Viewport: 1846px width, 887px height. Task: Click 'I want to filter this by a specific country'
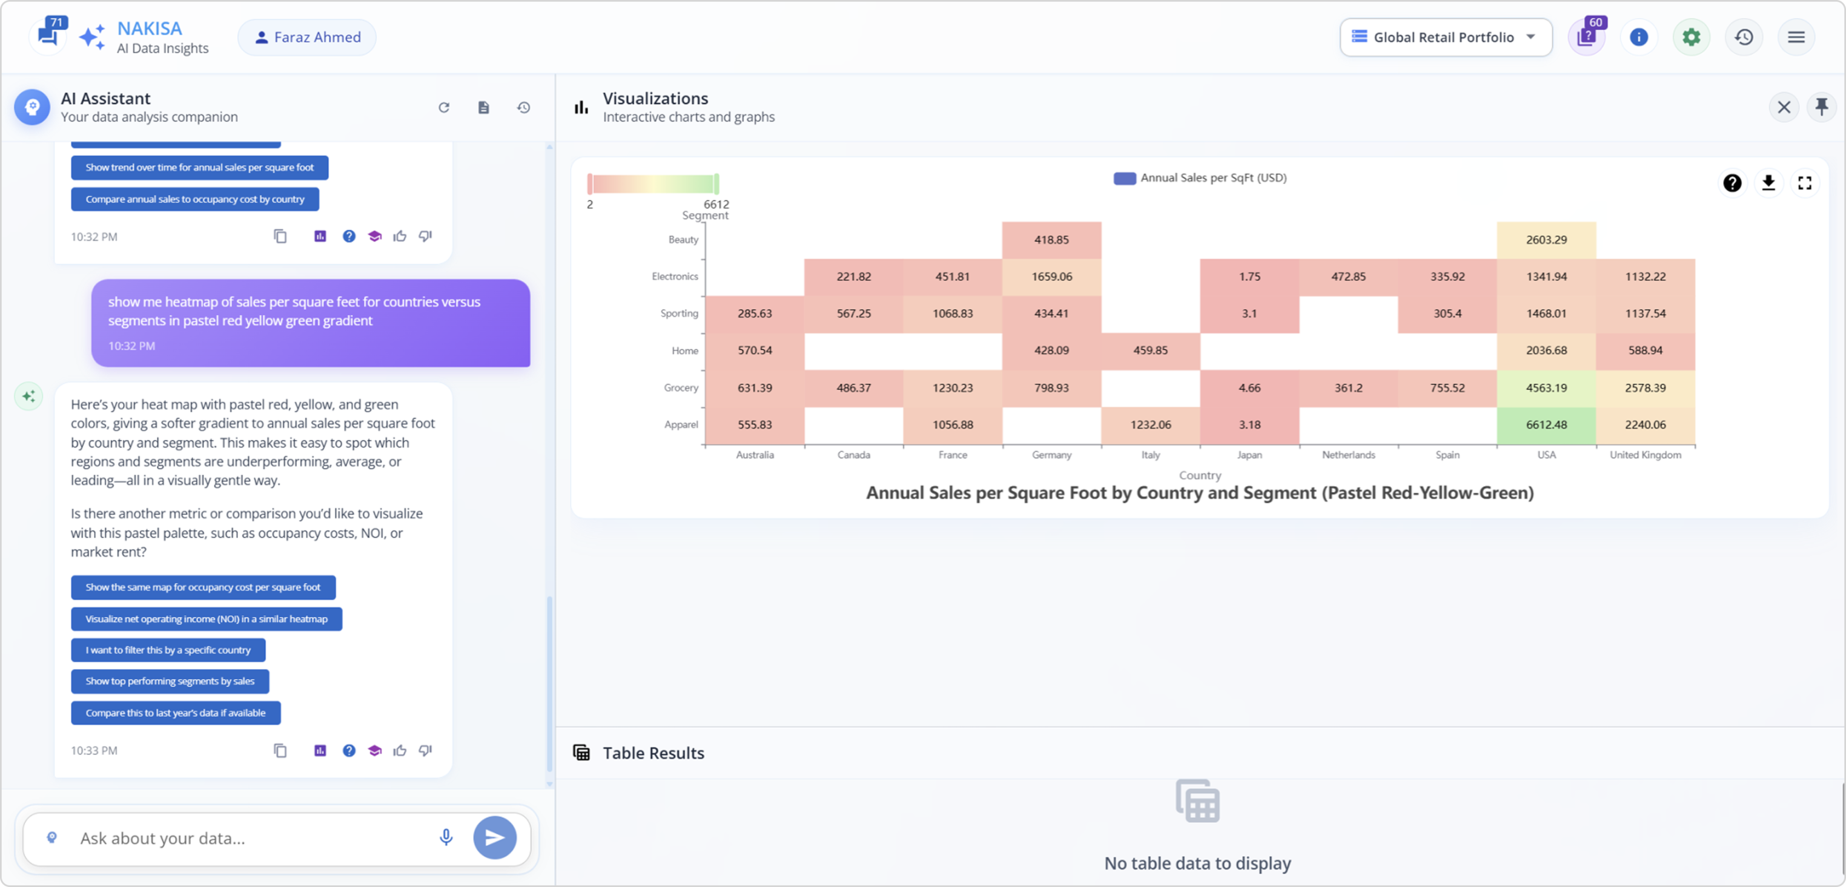[168, 650]
